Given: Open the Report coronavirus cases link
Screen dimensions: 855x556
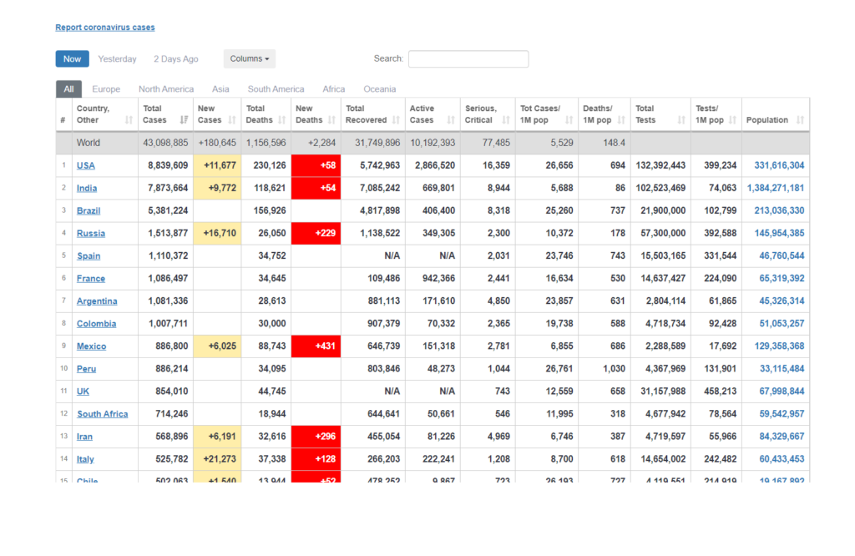Looking at the screenshot, I should (x=104, y=28).
